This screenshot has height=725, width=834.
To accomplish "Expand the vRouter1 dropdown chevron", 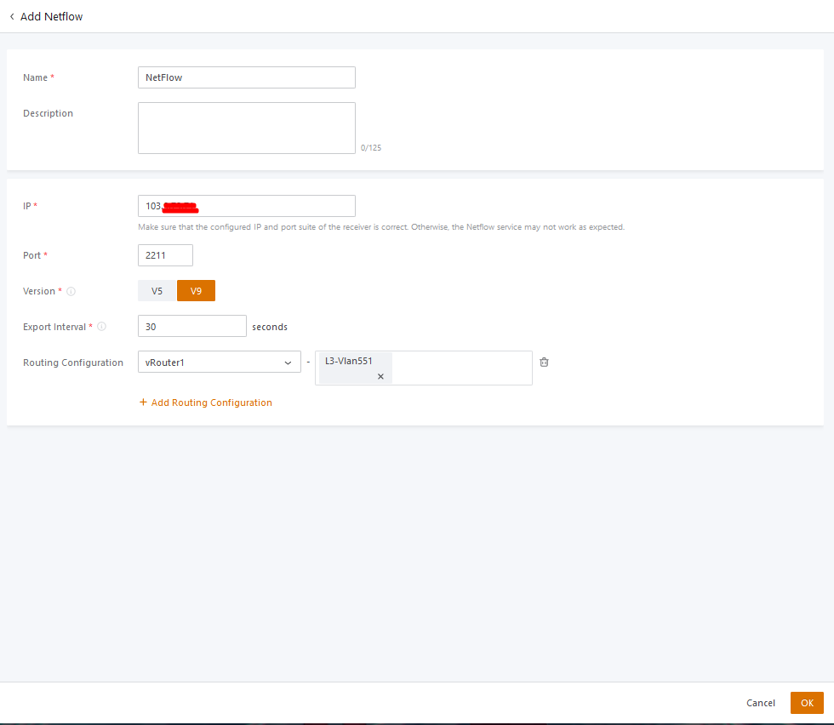I will click(287, 362).
